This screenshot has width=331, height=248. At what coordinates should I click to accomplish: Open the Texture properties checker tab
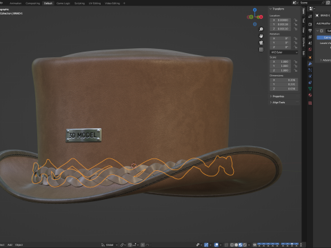[310, 103]
